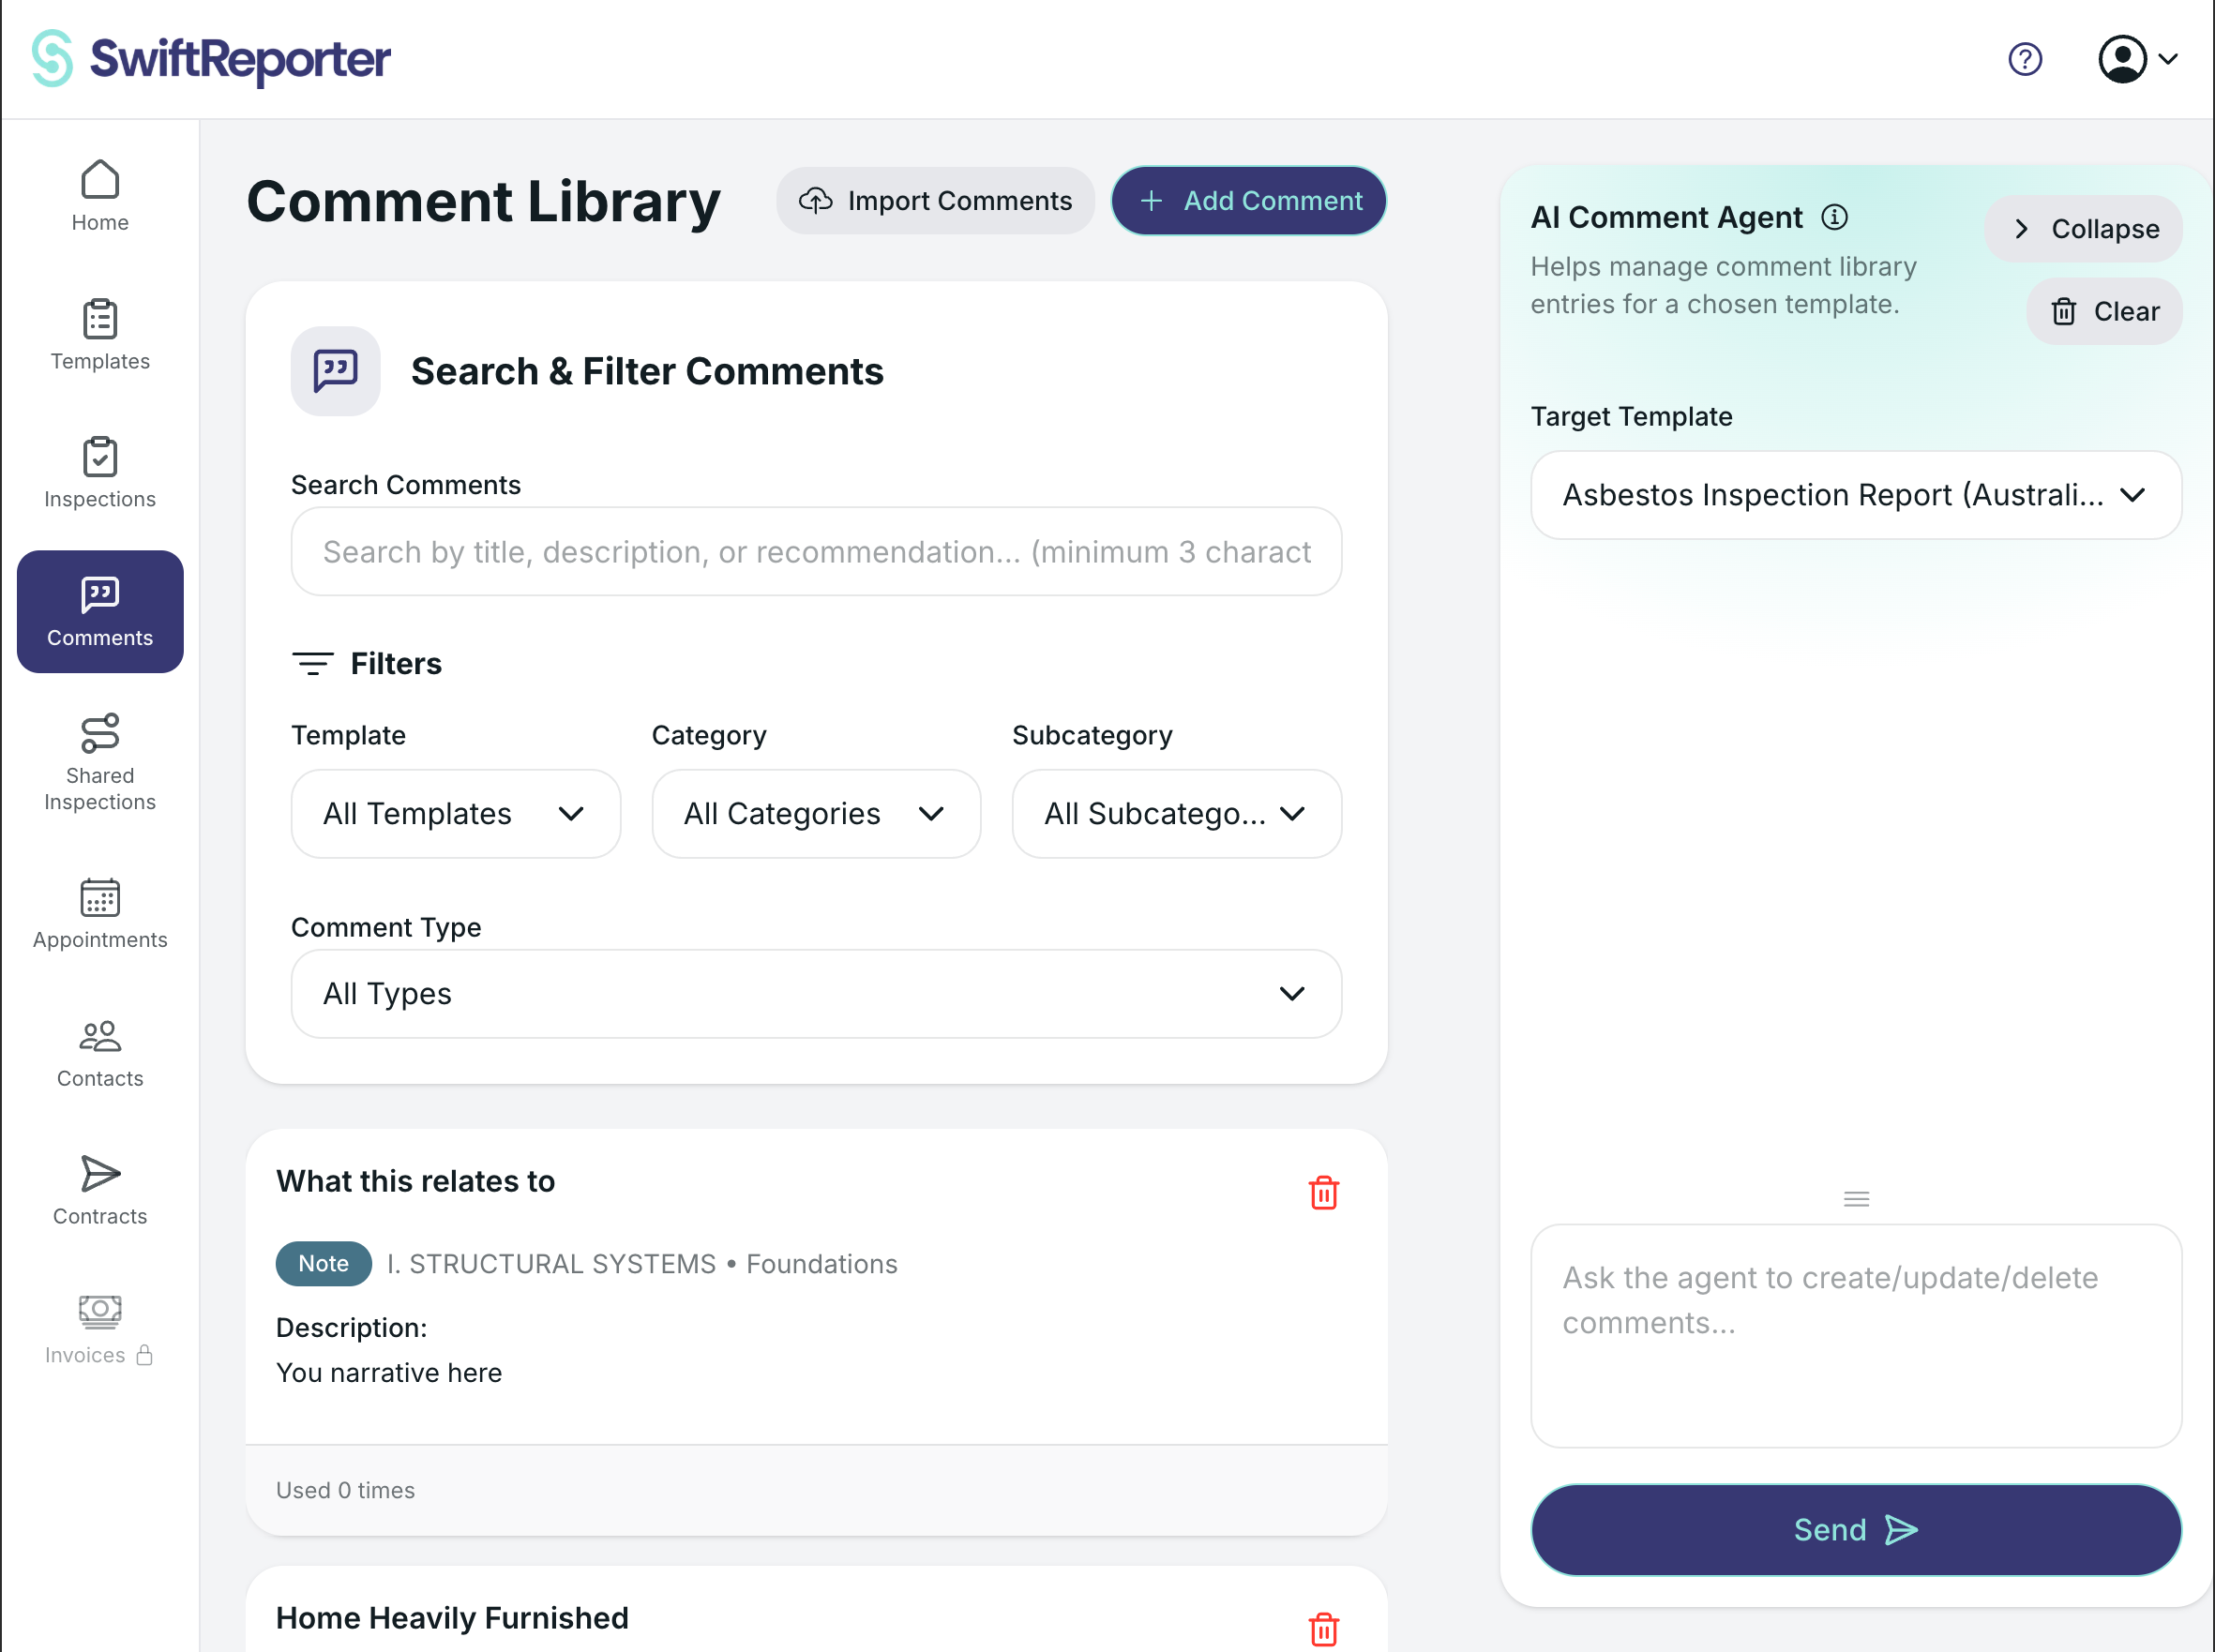The image size is (2215, 1652).
Task: Click the AI Comment Agent info icon
Action: point(1834,217)
